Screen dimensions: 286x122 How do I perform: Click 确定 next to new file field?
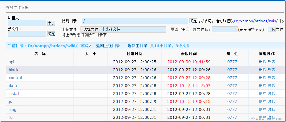pyautogui.click(x=51, y=34)
